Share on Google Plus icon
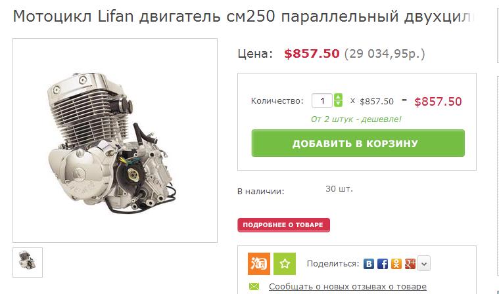The image size is (499, 294). (410, 264)
